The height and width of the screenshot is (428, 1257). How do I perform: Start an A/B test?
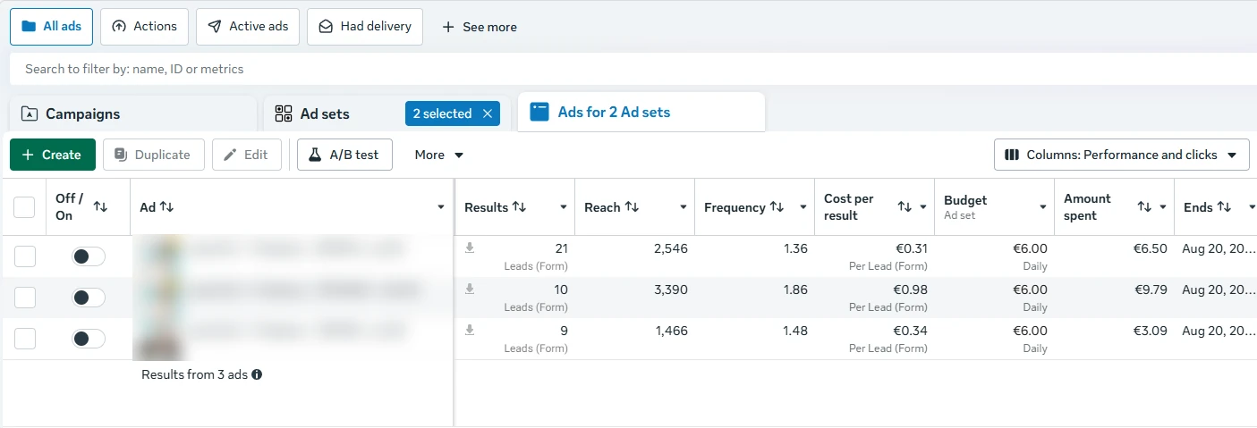pos(344,155)
